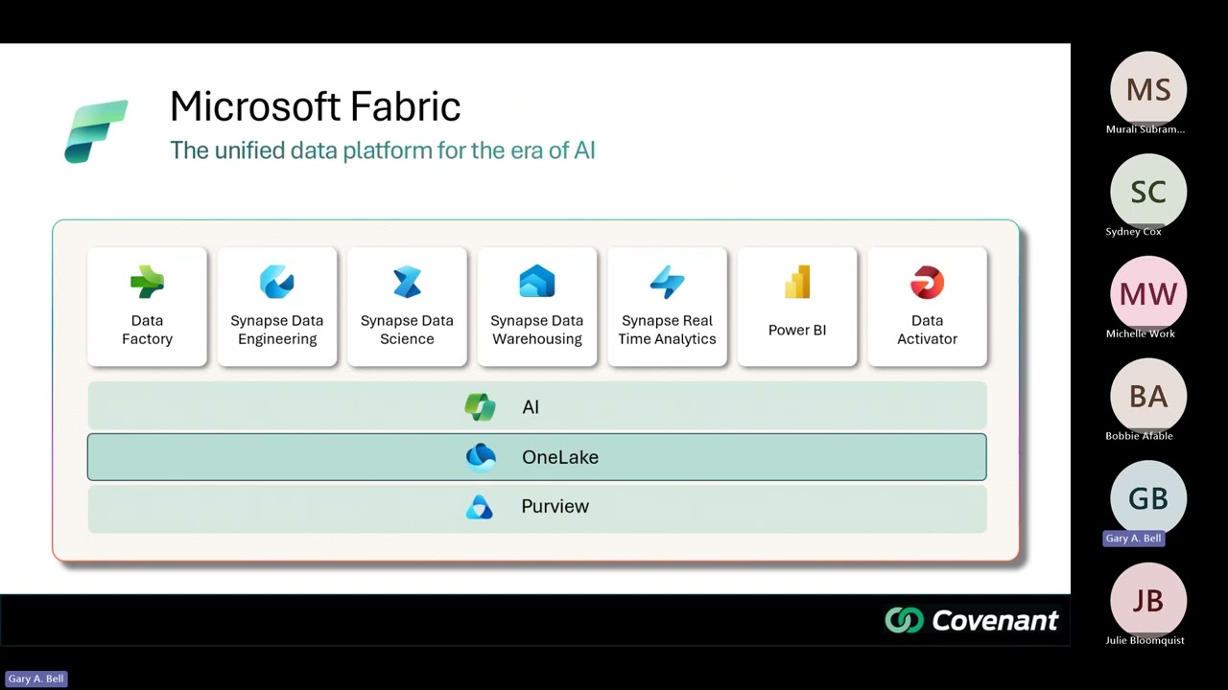Click the AI Copilot icon
The image size is (1228, 690).
(480, 407)
